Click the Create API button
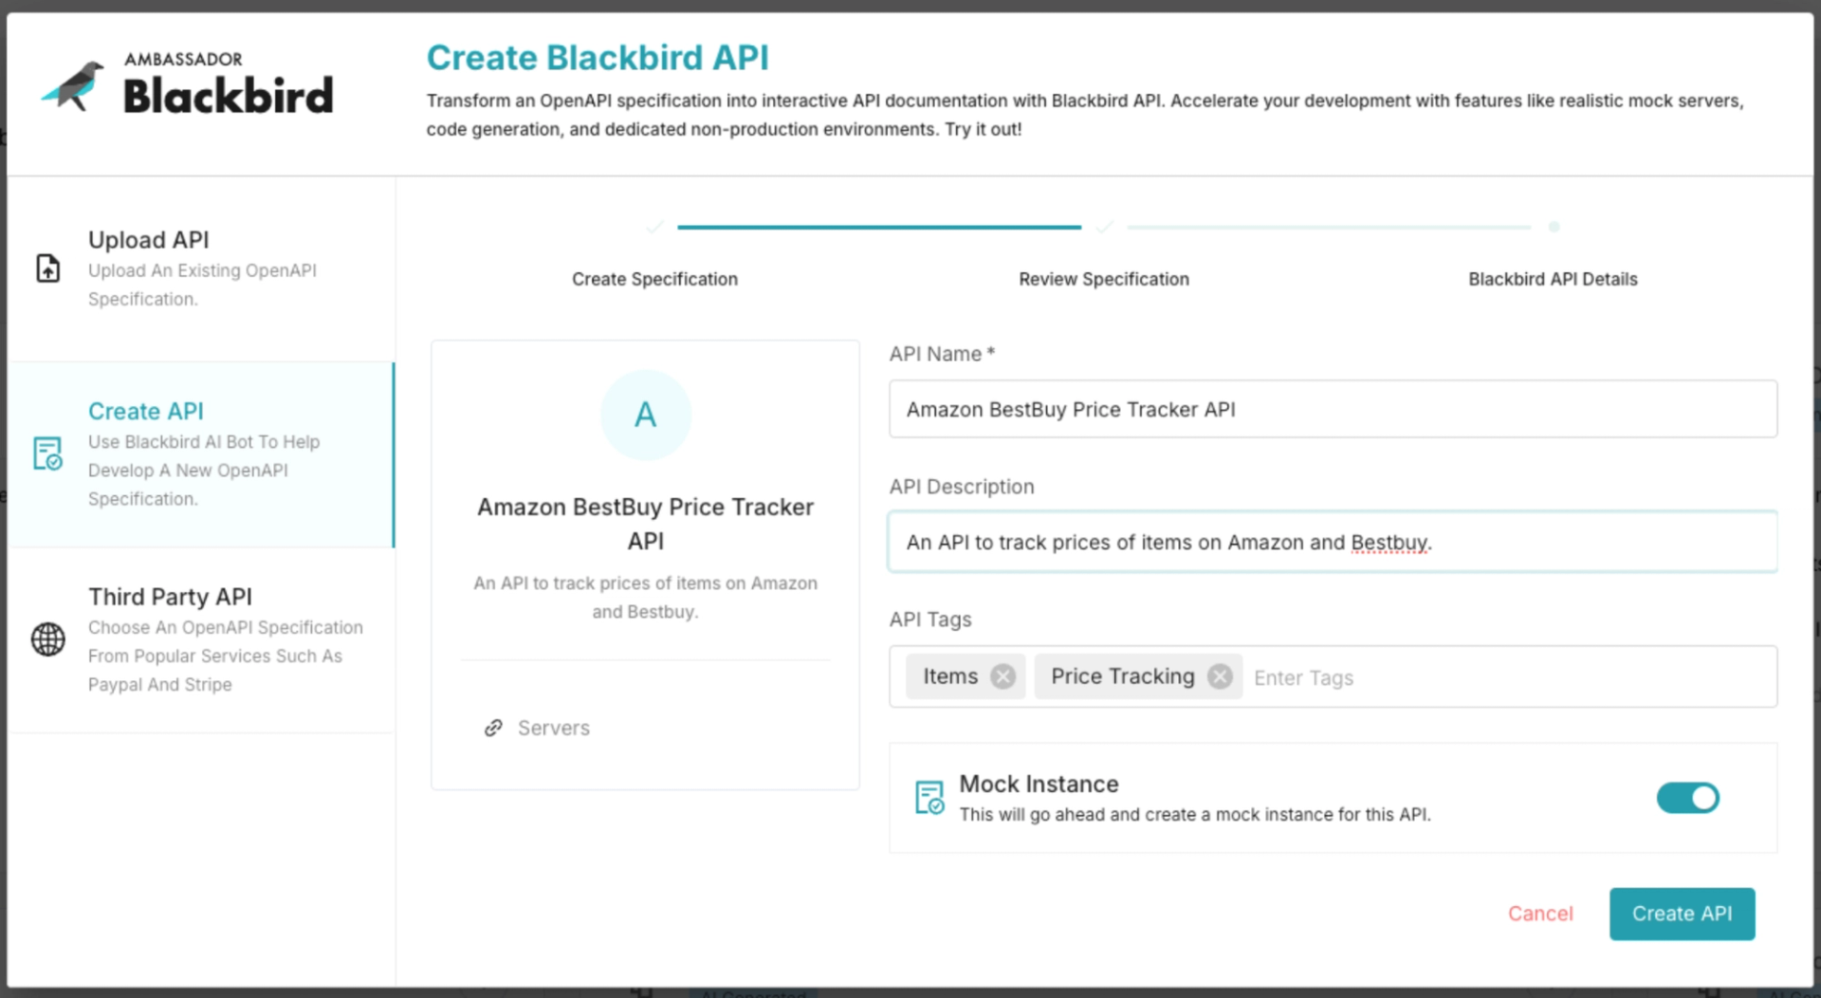 (1682, 914)
